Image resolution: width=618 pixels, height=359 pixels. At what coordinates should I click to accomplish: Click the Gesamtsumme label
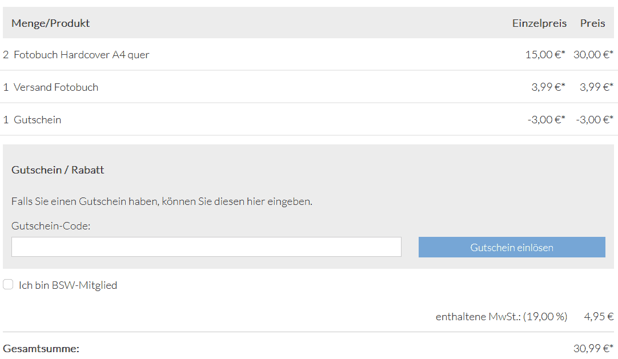[41, 348]
